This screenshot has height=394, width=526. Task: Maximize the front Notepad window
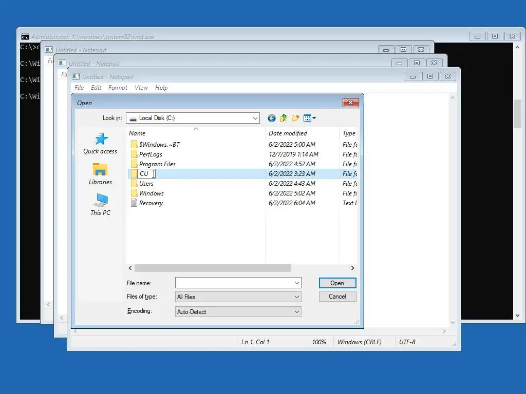(x=430, y=76)
